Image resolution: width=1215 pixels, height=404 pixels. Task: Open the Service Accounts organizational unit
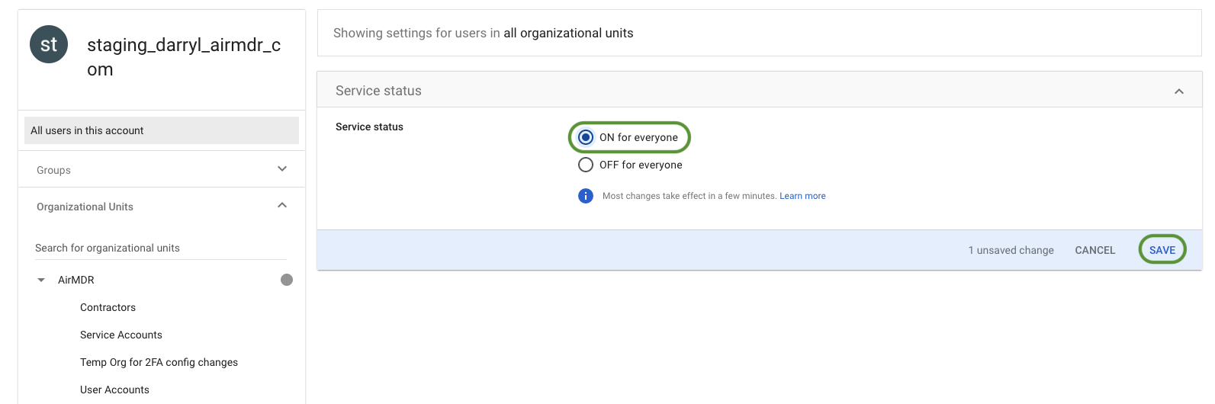121,335
